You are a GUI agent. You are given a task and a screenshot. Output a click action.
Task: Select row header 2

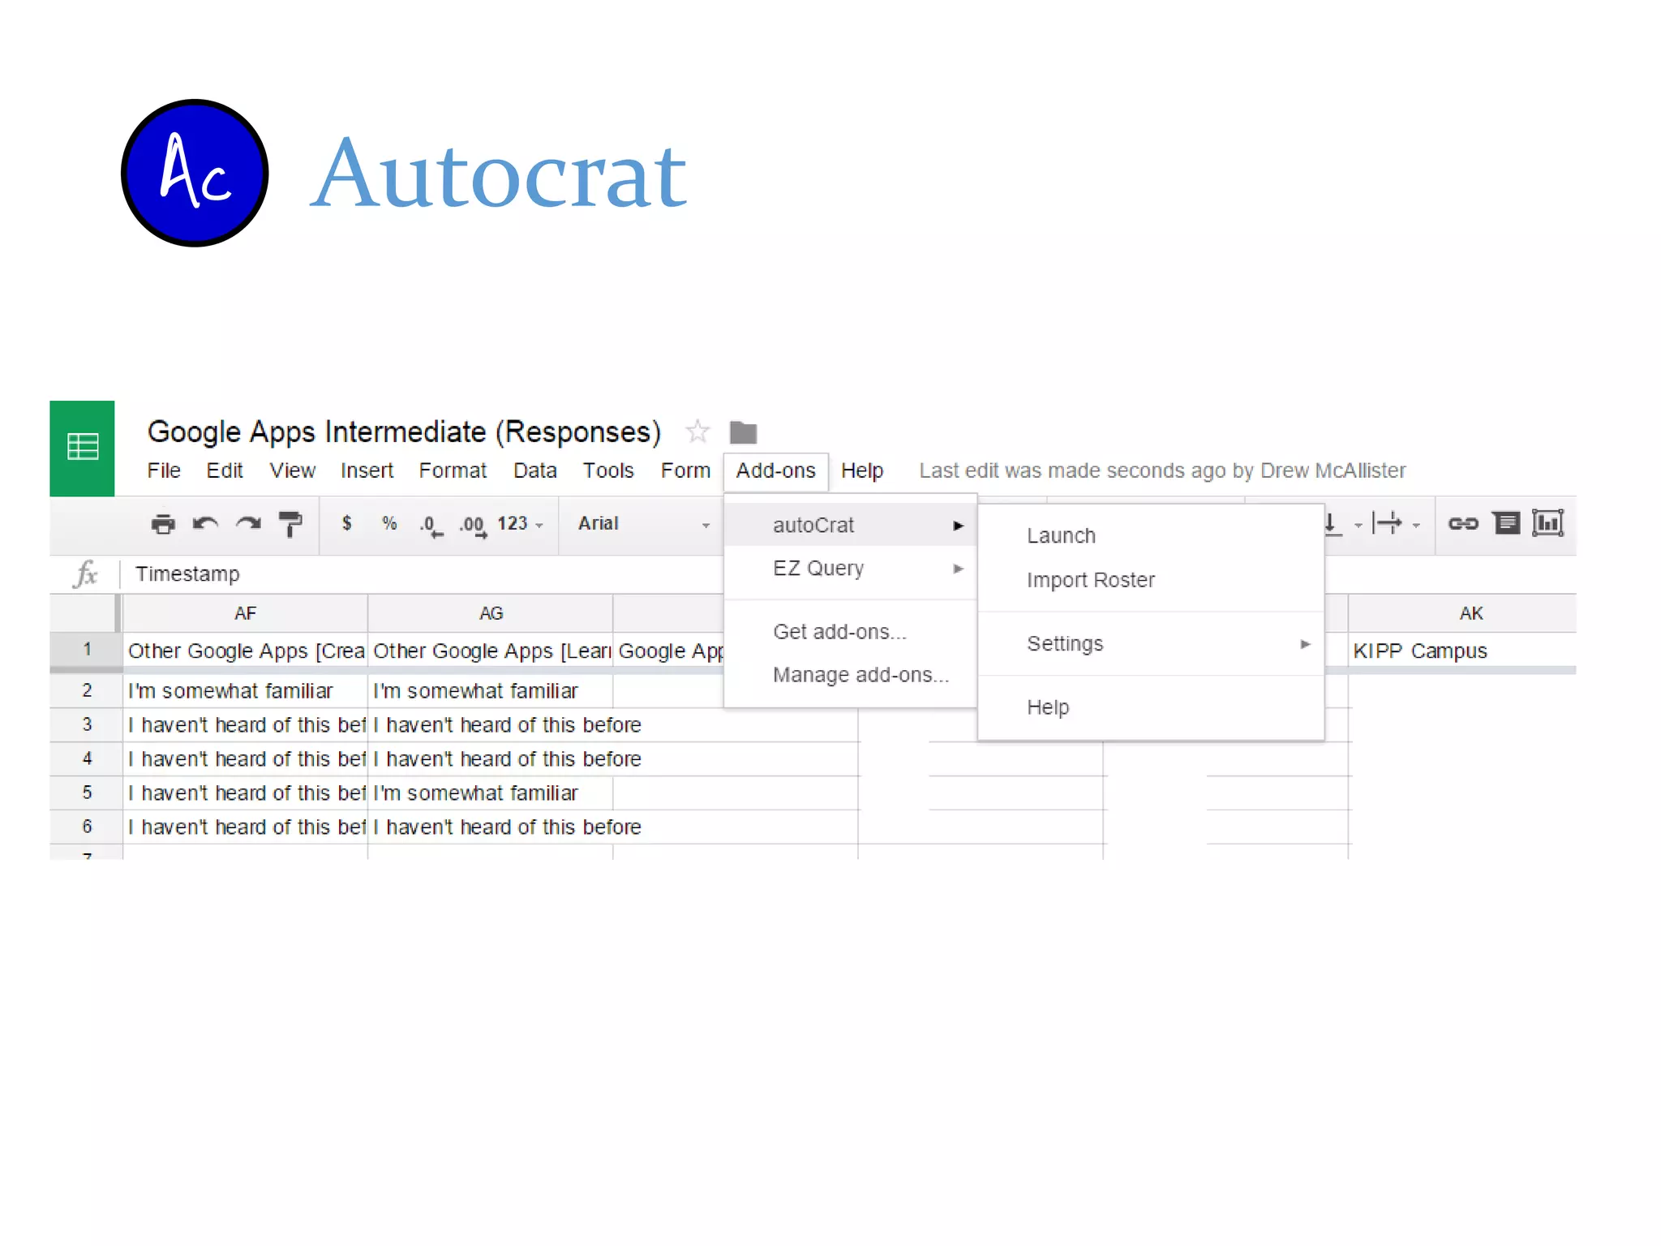(x=86, y=690)
